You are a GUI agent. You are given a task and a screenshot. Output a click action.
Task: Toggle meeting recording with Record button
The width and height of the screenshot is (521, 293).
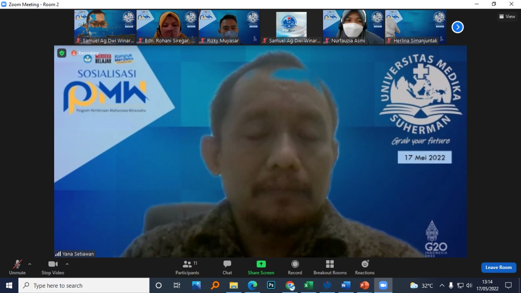point(295,267)
